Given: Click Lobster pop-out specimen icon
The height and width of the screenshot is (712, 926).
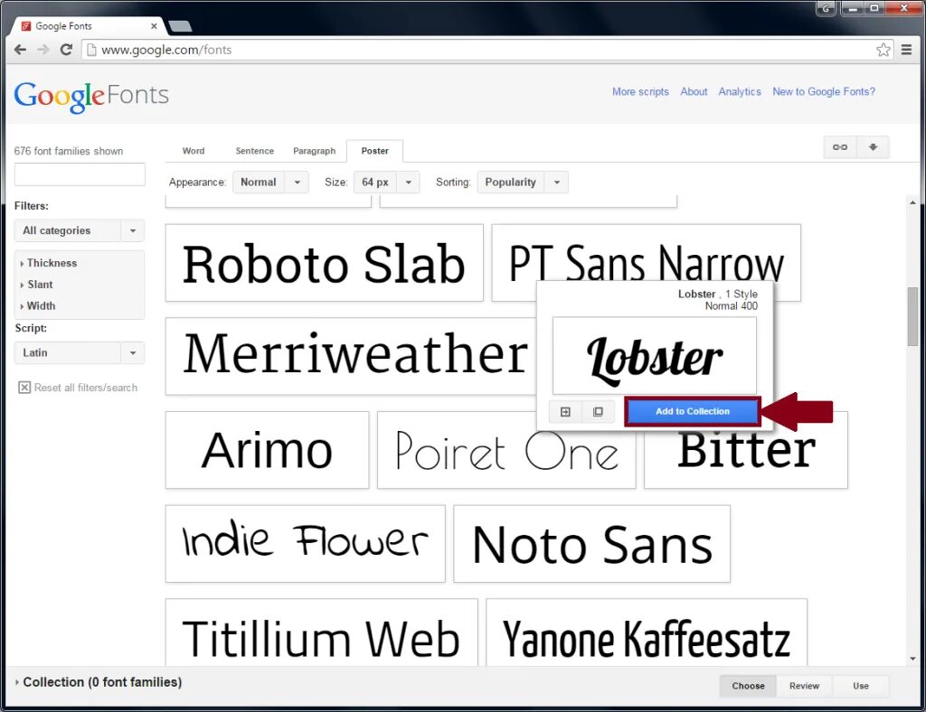Looking at the screenshot, I should [598, 412].
